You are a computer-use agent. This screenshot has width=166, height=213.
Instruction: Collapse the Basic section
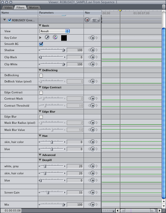pos(40,25)
